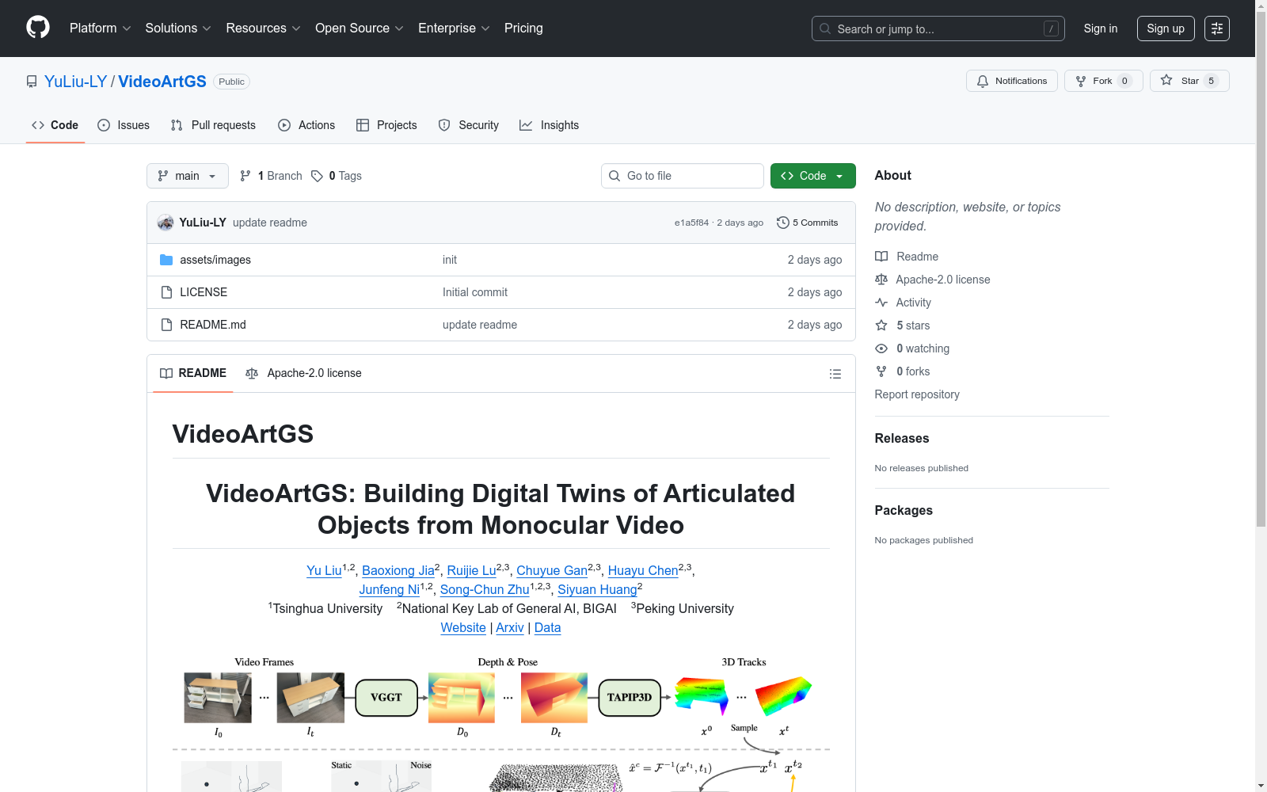This screenshot has height=792, width=1267.
Task: Click the Sign up button
Action: point(1166,29)
